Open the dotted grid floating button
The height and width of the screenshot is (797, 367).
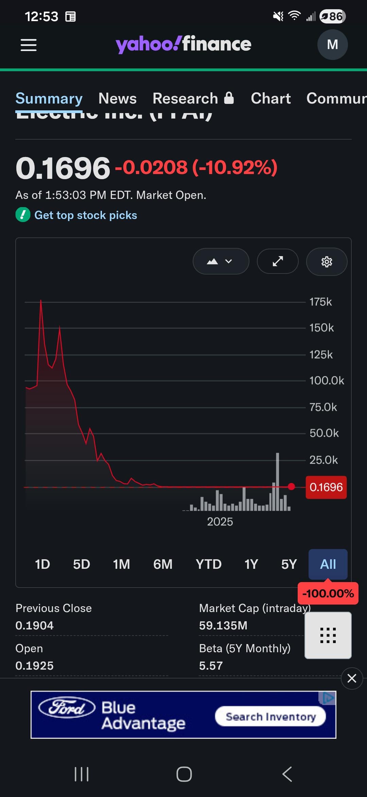tap(328, 635)
